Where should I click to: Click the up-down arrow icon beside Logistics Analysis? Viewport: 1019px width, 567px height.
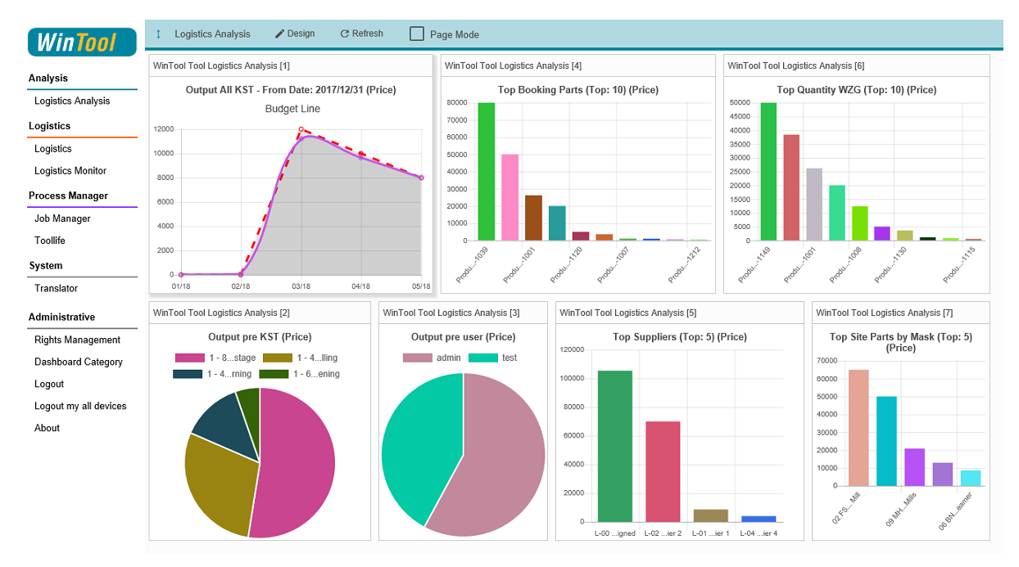coord(158,34)
